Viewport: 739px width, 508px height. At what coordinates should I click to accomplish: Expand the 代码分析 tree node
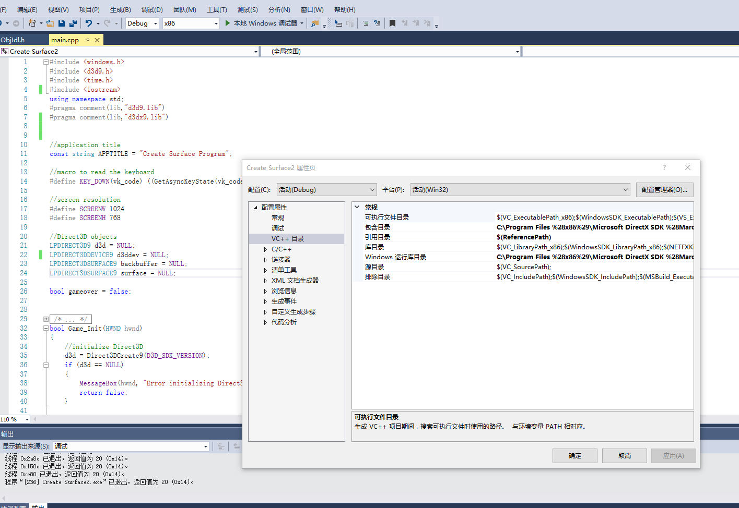[x=265, y=322]
